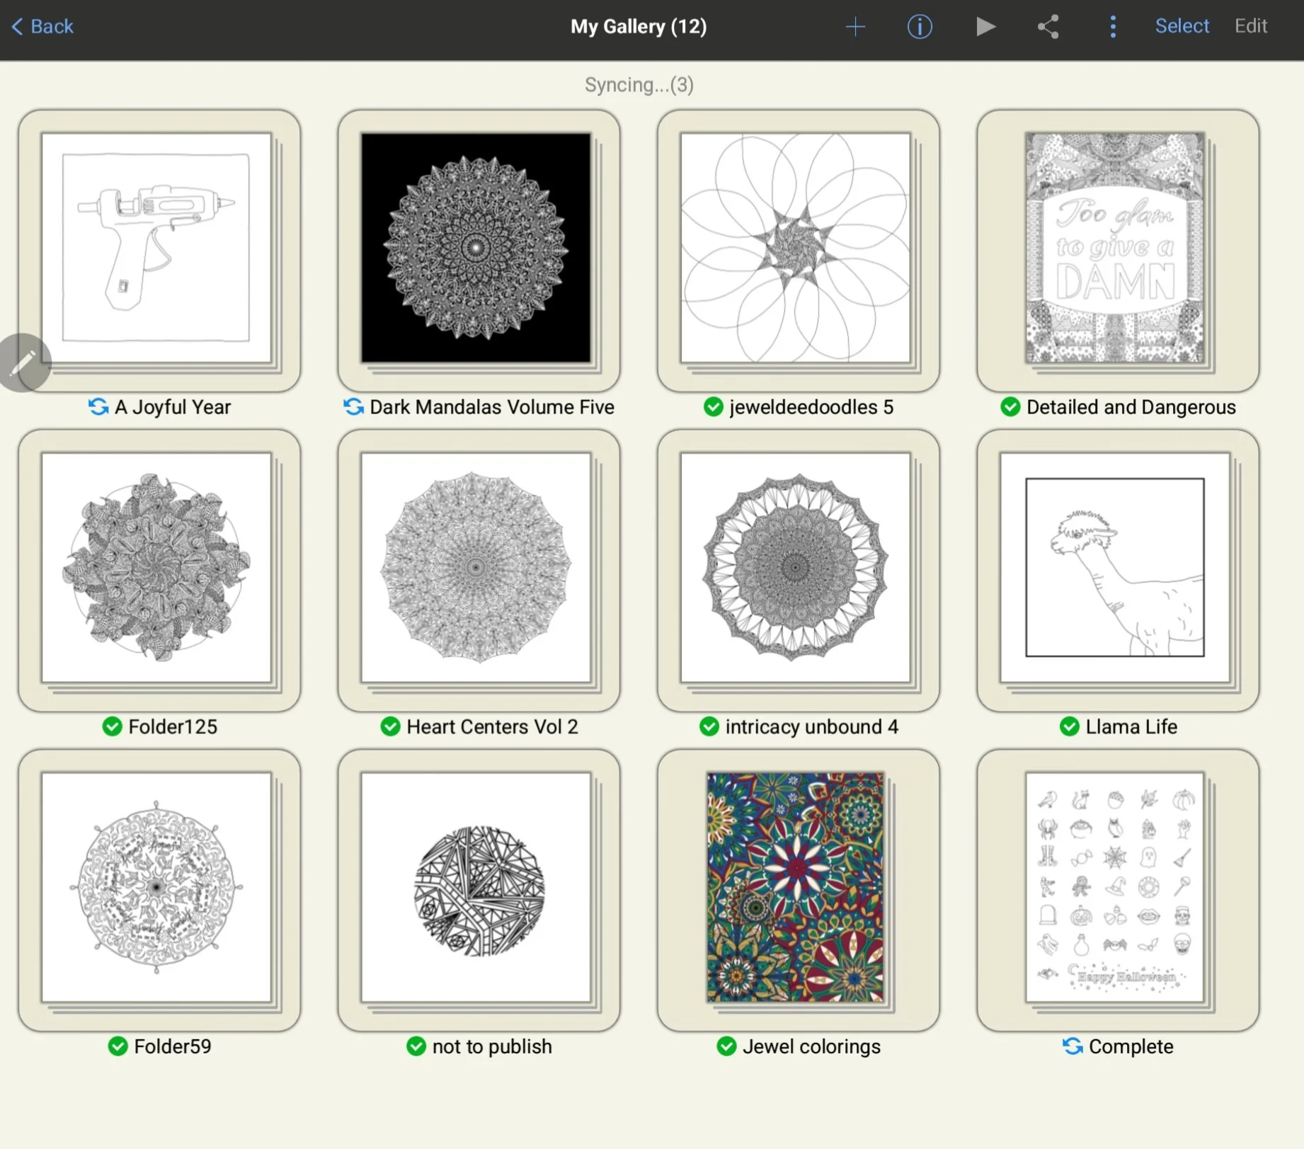Open the not to publish folder thumbnail
This screenshot has width=1304, height=1149.
[x=479, y=891]
